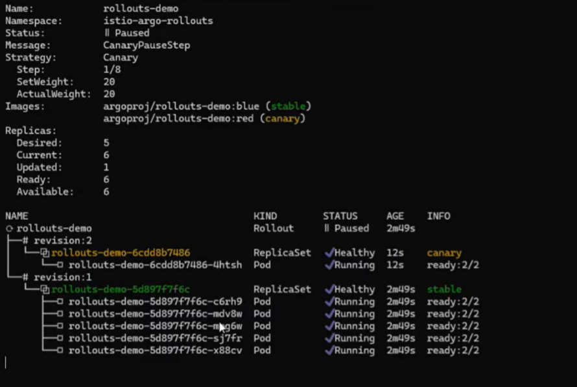Screen dimensions: 577x387
Task: Click the 'stable' info label in the ReplicaSet row
Action: coord(444,290)
